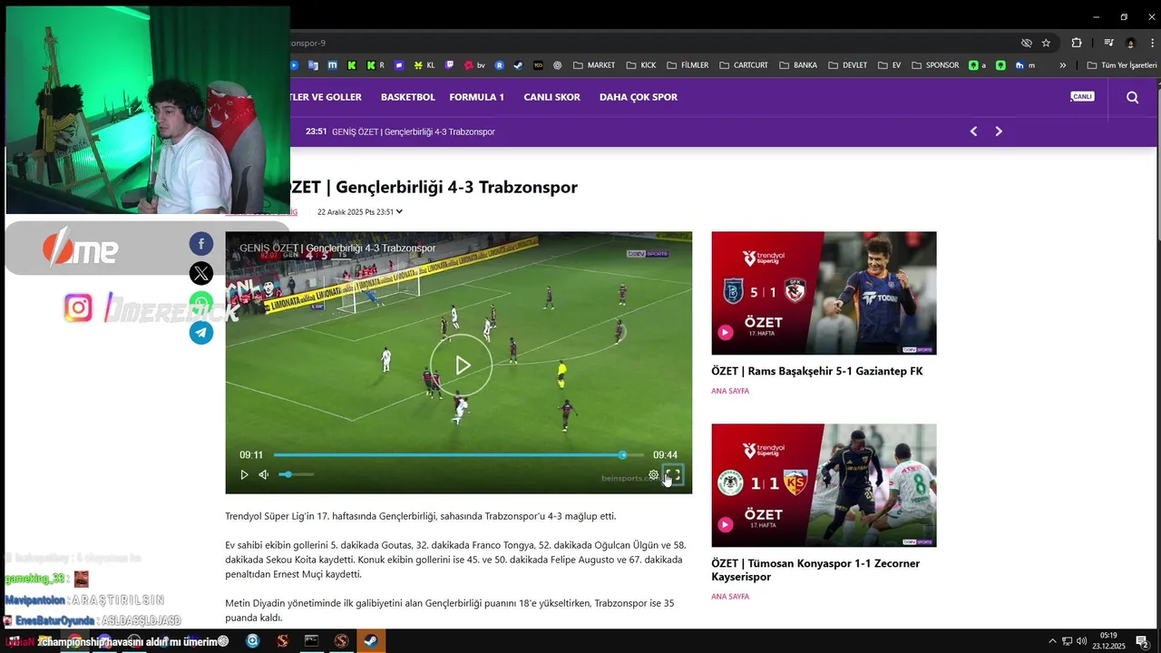This screenshot has height=653, width=1161.
Task: Click the eye-slash tracking protection icon
Action: point(1027,43)
